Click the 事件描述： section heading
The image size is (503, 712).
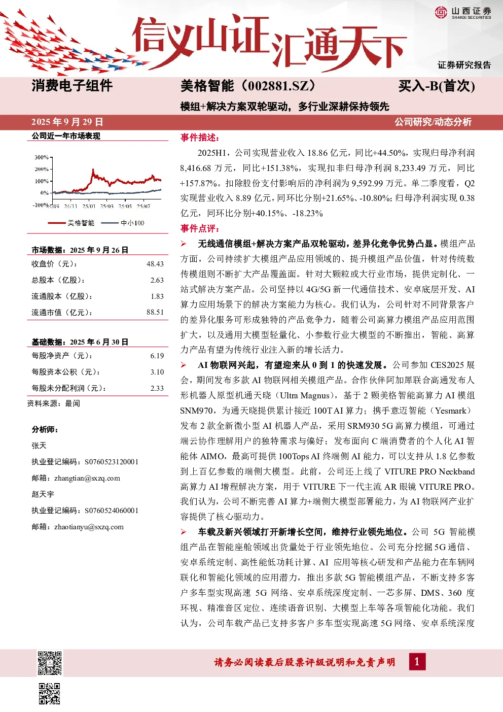[x=200, y=138]
